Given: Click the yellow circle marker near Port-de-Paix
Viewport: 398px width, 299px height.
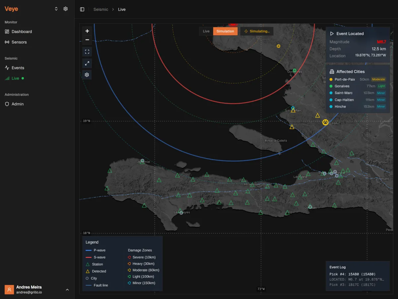Looking at the screenshot, I should pos(279,46).
